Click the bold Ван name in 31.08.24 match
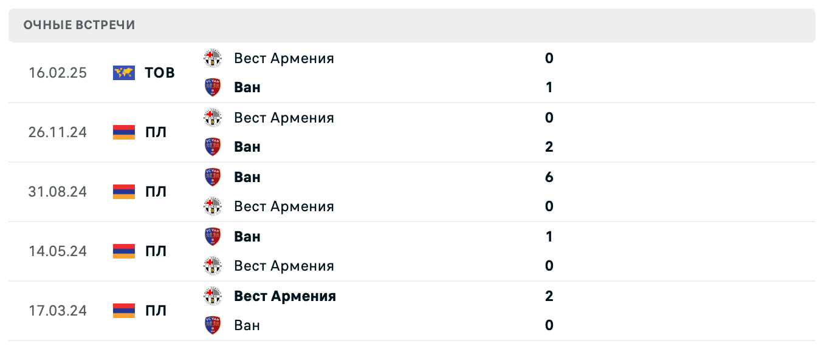824x352 pixels. (246, 177)
